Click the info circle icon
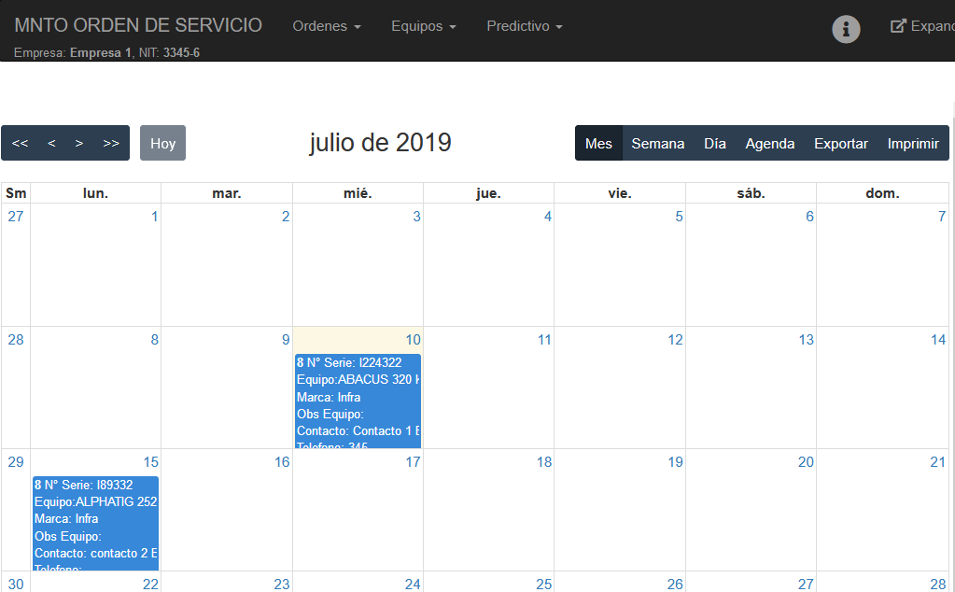Image resolution: width=955 pixels, height=592 pixels. tap(846, 29)
